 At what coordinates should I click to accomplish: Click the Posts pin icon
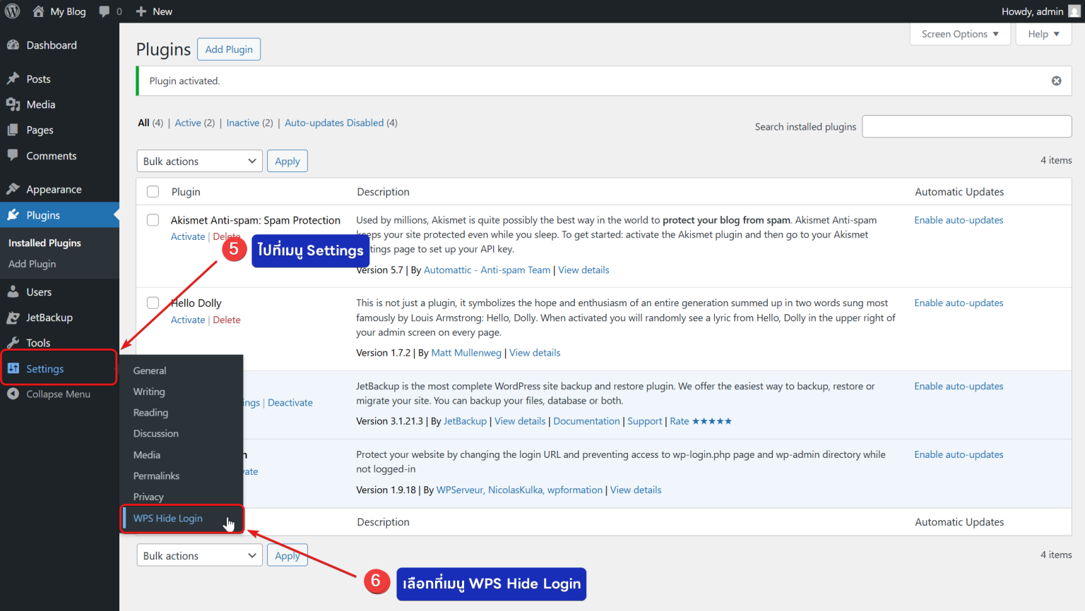coord(13,79)
